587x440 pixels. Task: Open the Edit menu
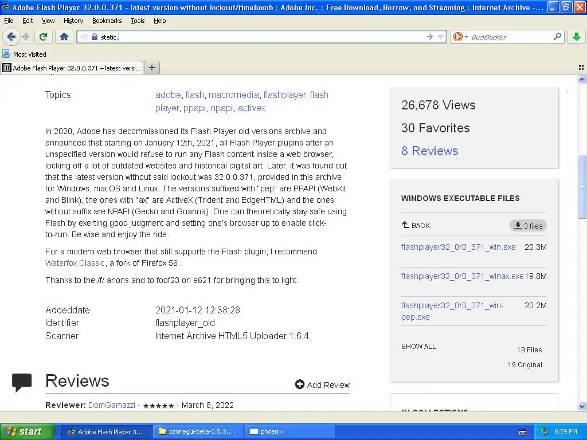(28, 21)
